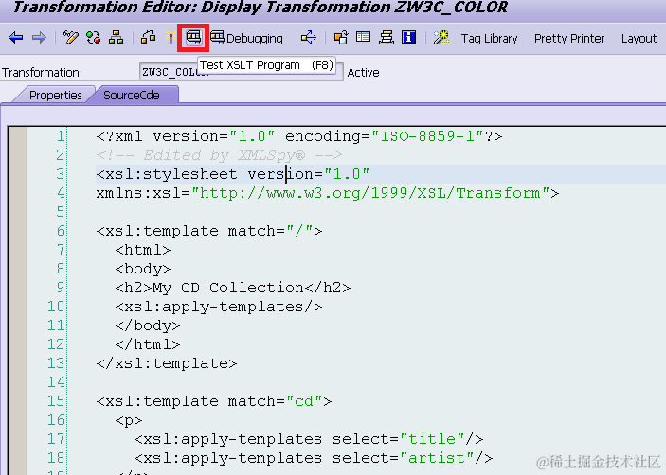666x475 pixels.
Task: Run Pretty Printer
Action: (x=569, y=39)
